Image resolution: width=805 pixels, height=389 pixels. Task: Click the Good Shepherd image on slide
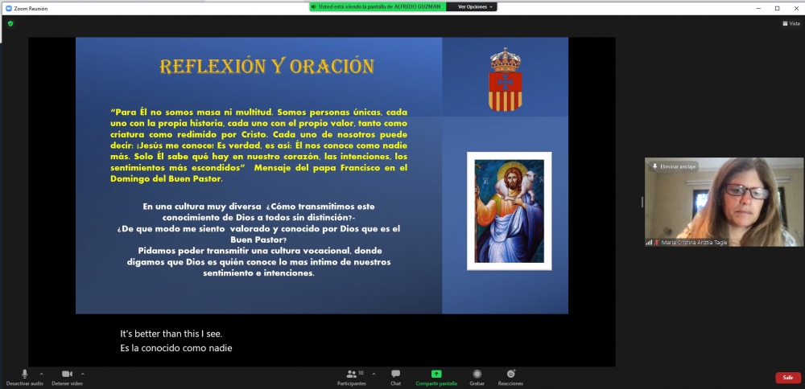click(509, 211)
